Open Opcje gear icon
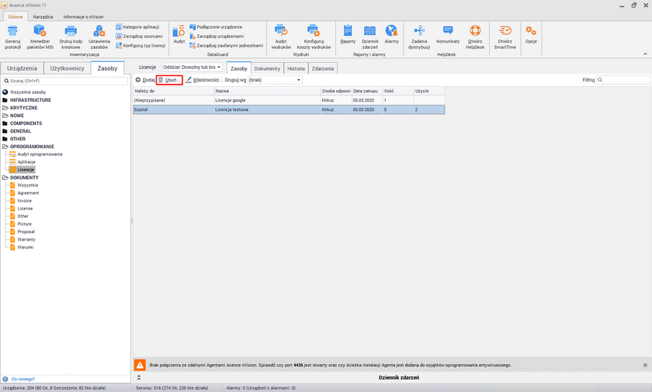The height and width of the screenshot is (392, 652). 531,31
